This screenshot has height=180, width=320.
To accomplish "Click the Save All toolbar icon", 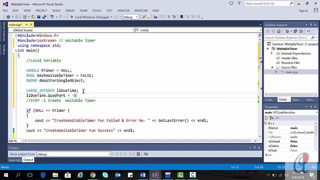I will [x=44, y=17].
